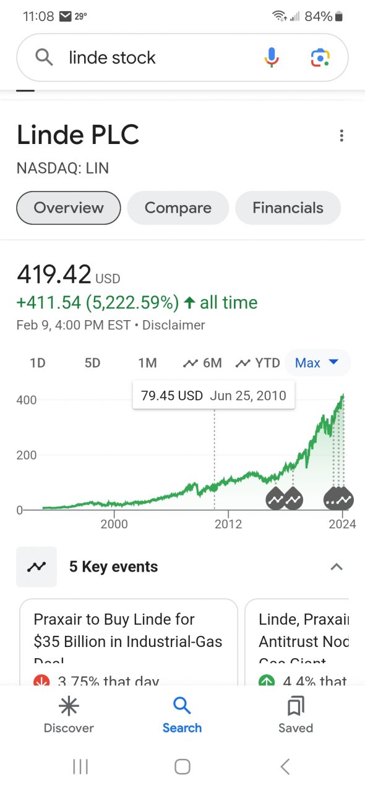Image resolution: width=365 pixels, height=791 pixels.
Task: Open the Saved bookmarks icon
Action: 296,705
